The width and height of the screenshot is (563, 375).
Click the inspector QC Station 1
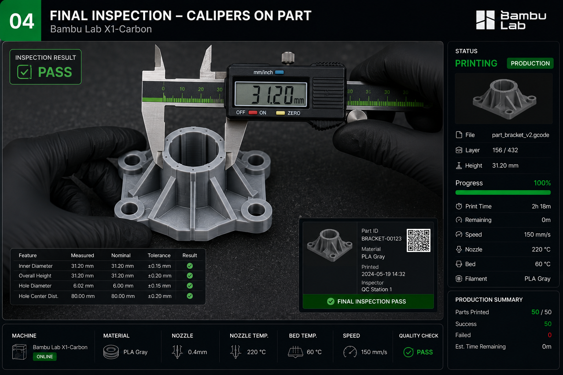click(x=376, y=289)
